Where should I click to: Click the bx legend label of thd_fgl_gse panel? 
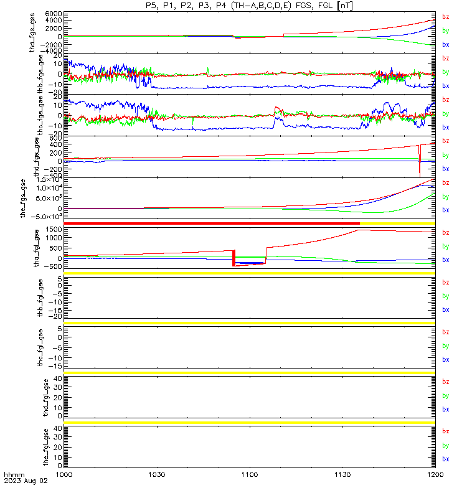[x=446, y=410]
